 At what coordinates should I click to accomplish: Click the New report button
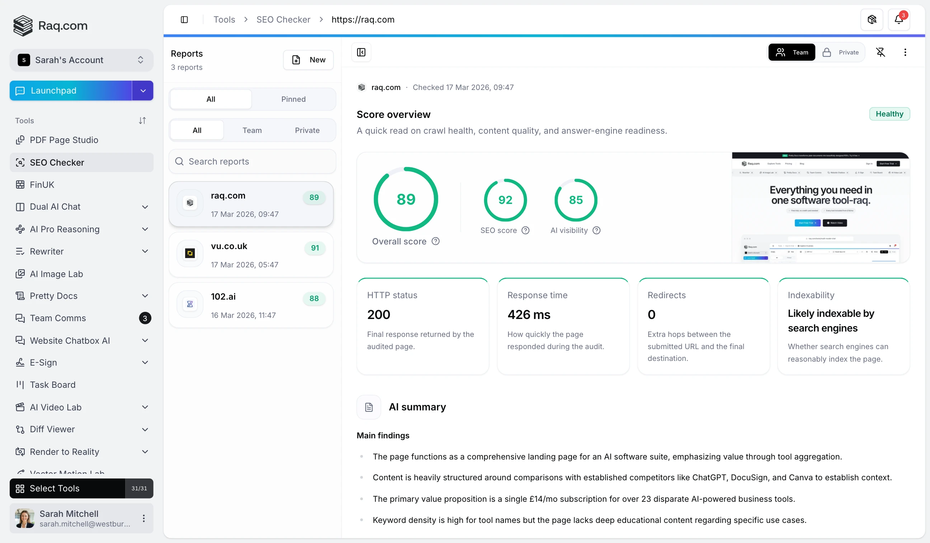(309, 59)
